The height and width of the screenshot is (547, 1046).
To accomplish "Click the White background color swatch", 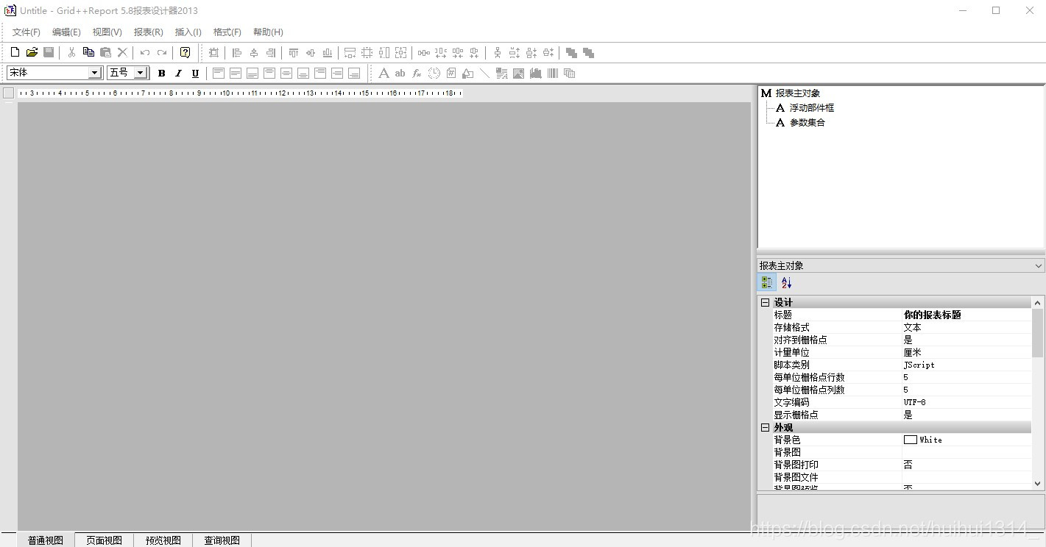I will click(x=911, y=440).
